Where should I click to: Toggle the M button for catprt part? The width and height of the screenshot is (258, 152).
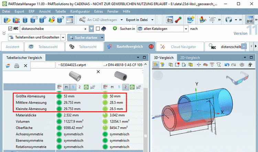(66, 87)
